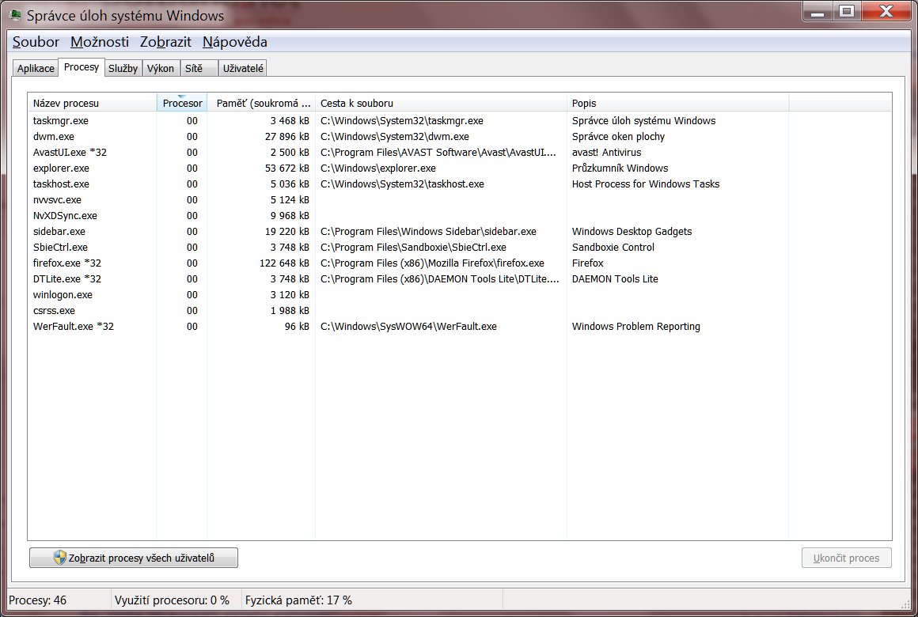
Task: Sort by Název procesu column header
Action: 92,103
